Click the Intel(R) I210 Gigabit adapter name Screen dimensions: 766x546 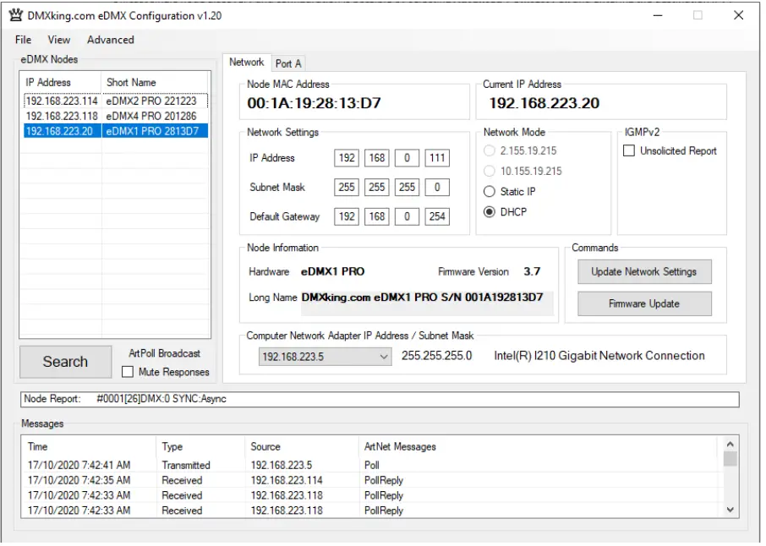point(599,356)
